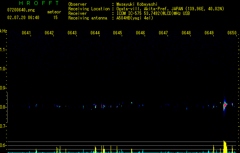Click the 0648 time axis marker
The height and width of the screenshot is (153, 240).
tap(186, 33)
